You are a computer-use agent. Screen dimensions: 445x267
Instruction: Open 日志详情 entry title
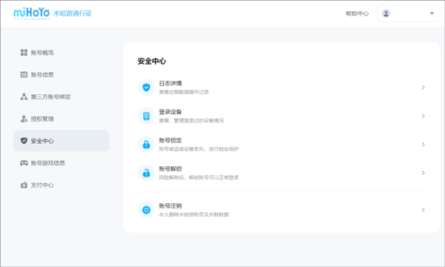(x=171, y=83)
